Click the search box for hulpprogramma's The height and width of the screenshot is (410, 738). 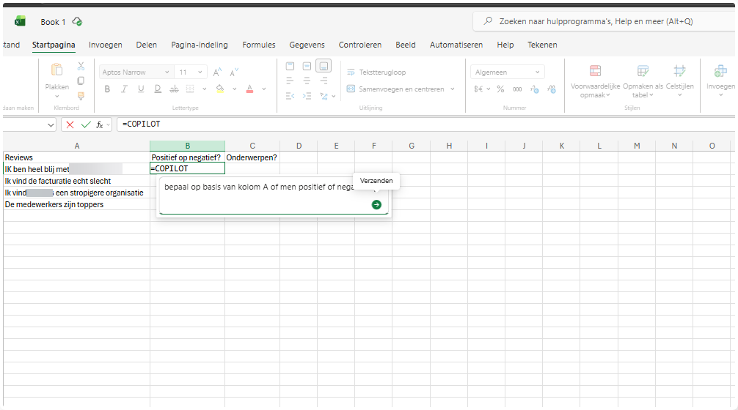coord(602,22)
